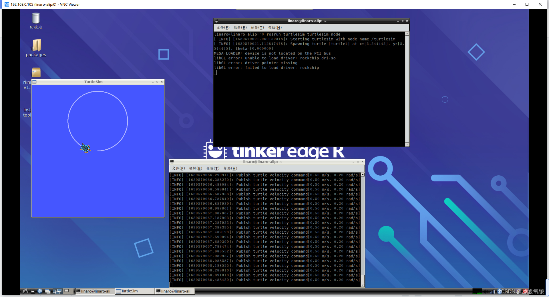The width and height of the screenshot is (549, 297).
Task: Open 文件(F) menu in the lower terminal
Action: (x=178, y=168)
